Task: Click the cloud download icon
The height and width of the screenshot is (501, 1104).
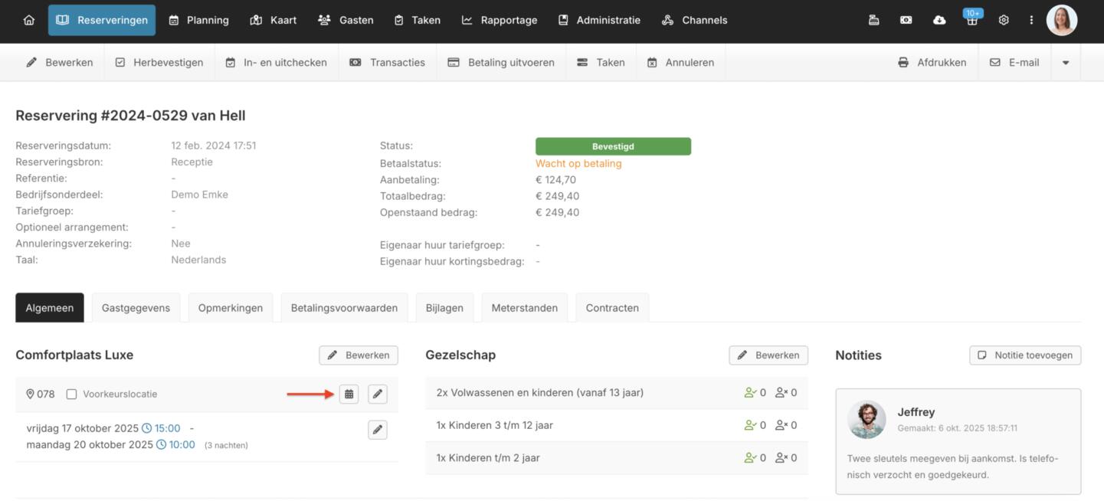Action: (x=939, y=21)
